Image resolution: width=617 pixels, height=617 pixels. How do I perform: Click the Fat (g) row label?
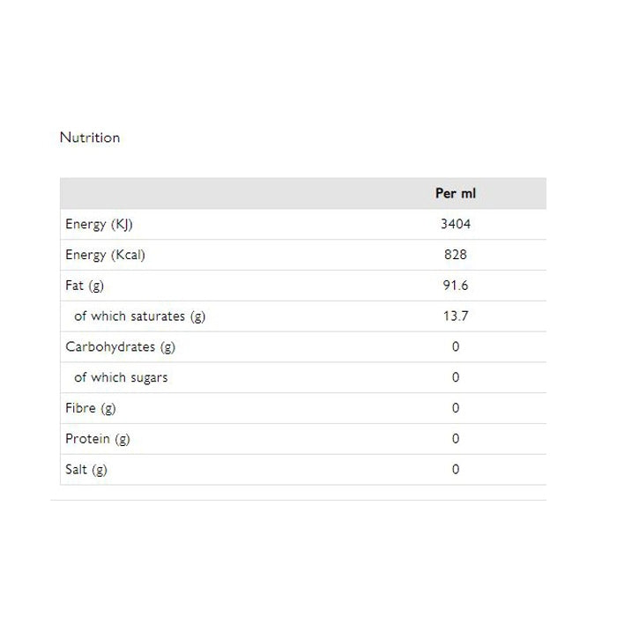tap(85, 286)
